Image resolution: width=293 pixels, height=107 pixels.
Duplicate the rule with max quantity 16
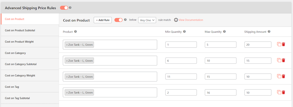pyautogui.click(x=279, y=92)
